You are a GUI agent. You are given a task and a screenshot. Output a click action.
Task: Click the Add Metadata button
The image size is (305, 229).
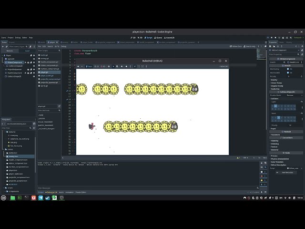tap(286, 173)
